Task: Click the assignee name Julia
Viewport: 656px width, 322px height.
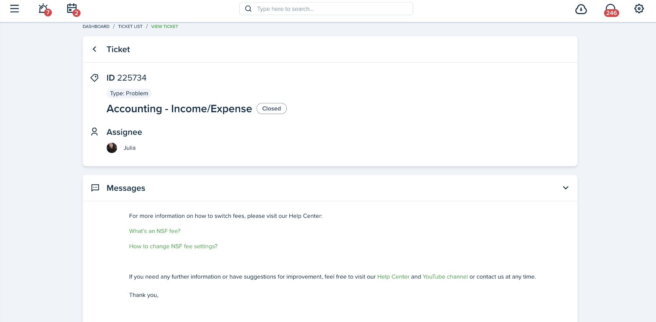Action: [130, 148]
